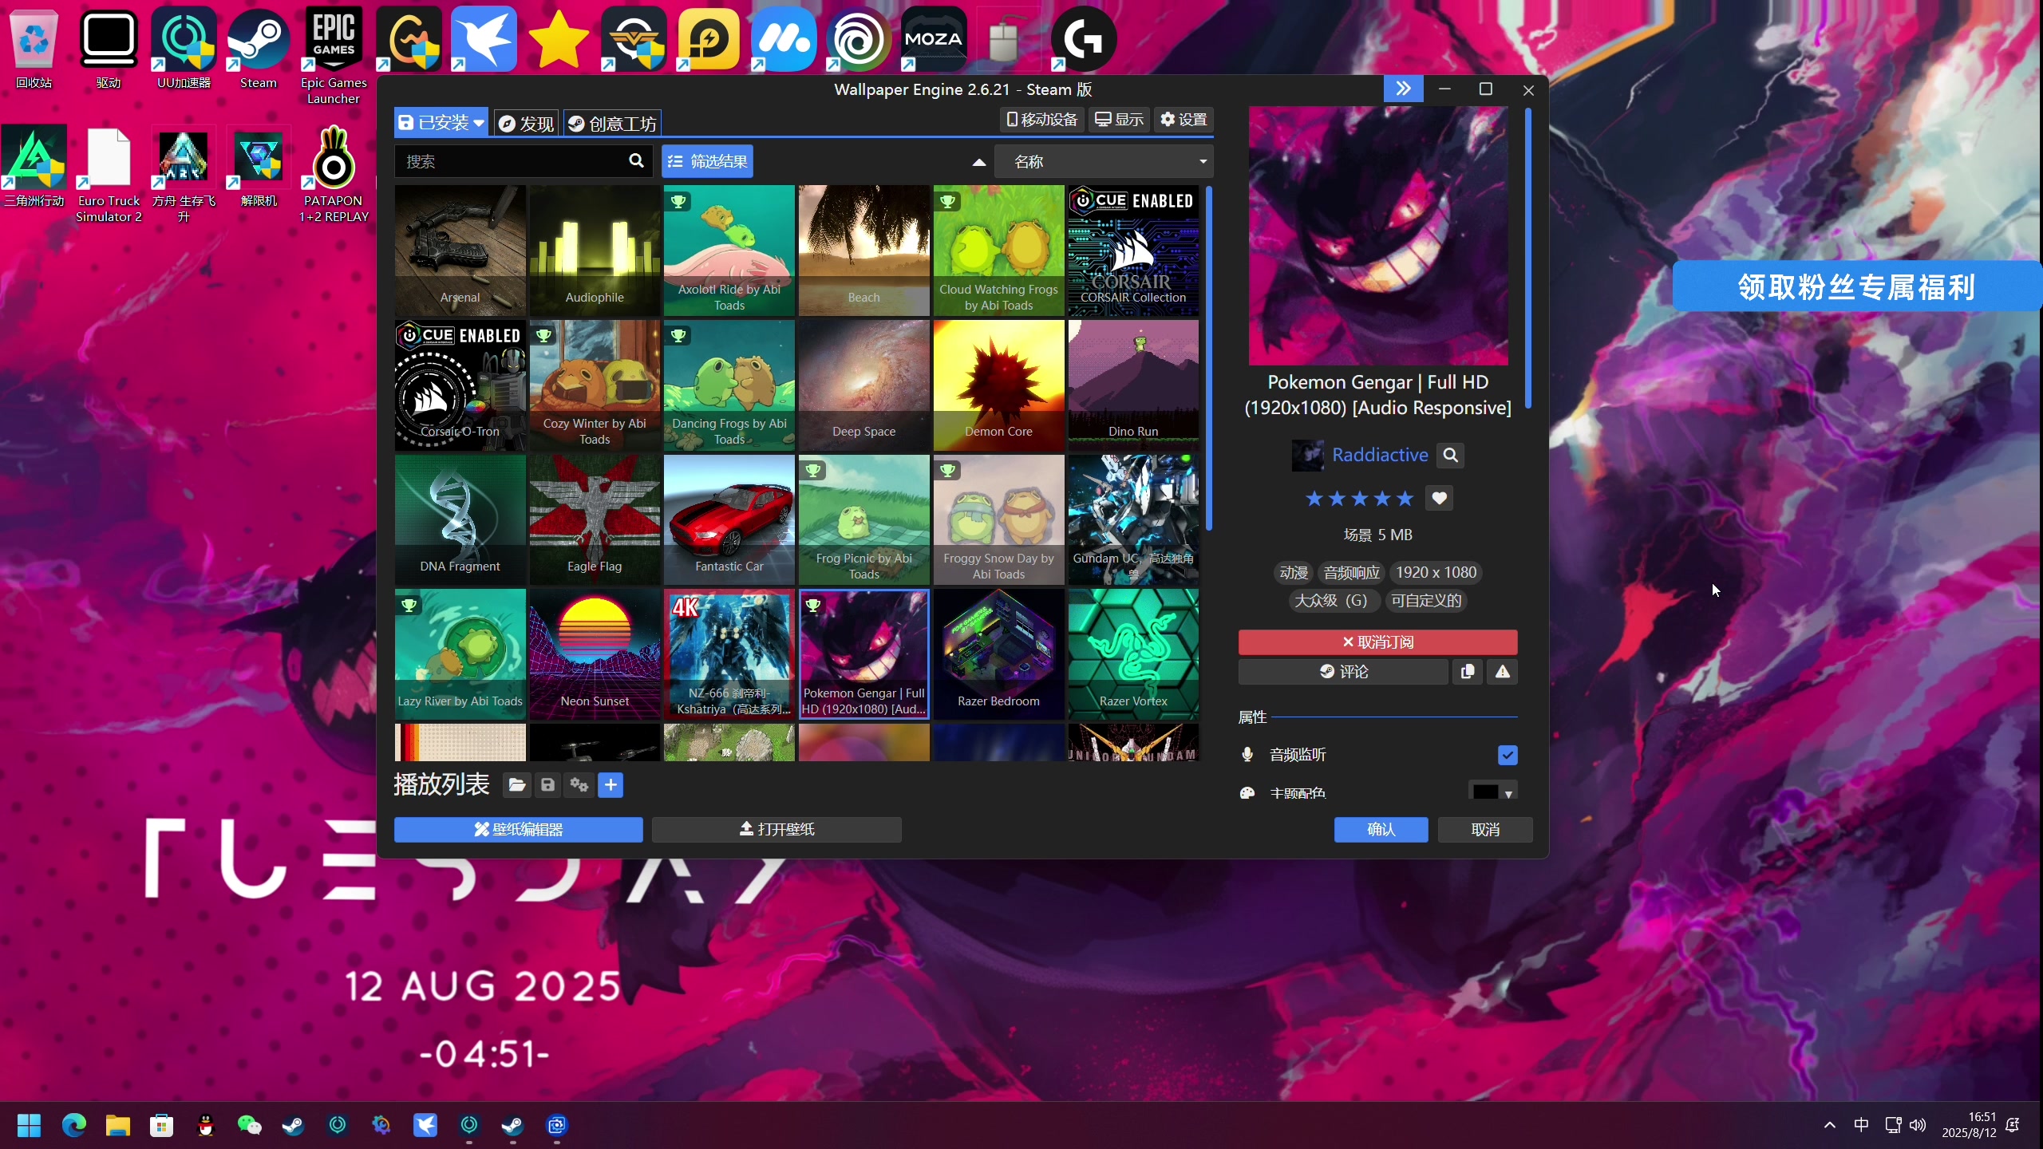Viewport: 2043px width, 1149px height.
Task: Open WeChat from the taskbar
Action: (250, 1125)
